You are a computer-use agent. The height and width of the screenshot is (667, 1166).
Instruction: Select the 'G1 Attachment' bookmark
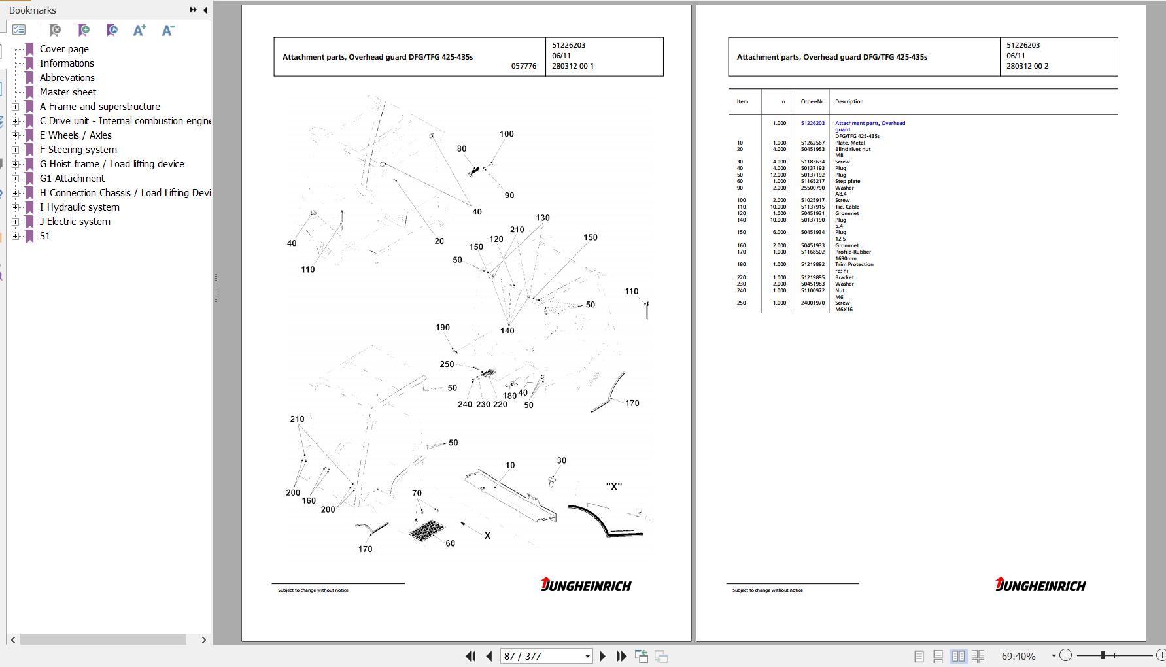click(x=72, y=179)
